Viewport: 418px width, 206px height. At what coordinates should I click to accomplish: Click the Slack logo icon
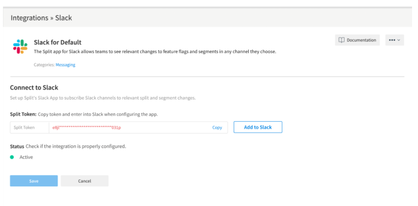(x=20, y=47)
